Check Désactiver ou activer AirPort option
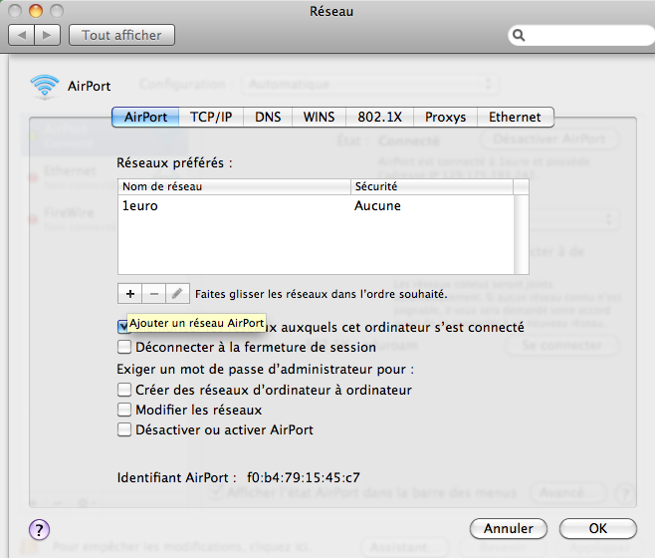This screenshot has height=558, width=655. point(124,429)
